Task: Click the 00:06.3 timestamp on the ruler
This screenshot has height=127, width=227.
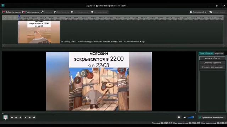Action: pyautogui.click(x=26, y=18)
